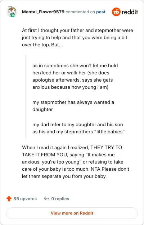
Task: Open 'View more on Reddit'
Action: (72, 213)
